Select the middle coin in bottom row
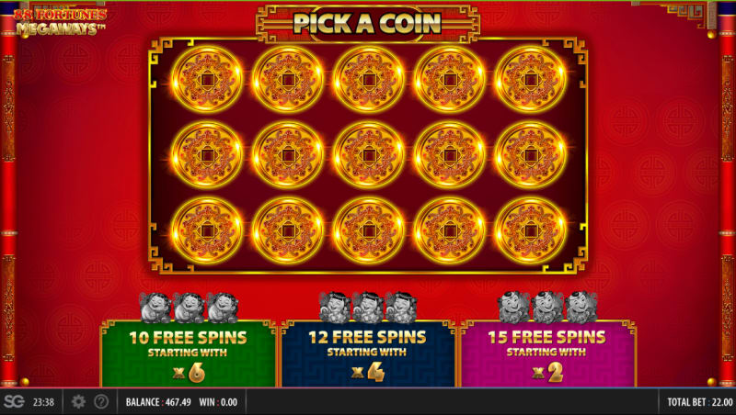Screen dimensions: 736x415 click(369, 230)
